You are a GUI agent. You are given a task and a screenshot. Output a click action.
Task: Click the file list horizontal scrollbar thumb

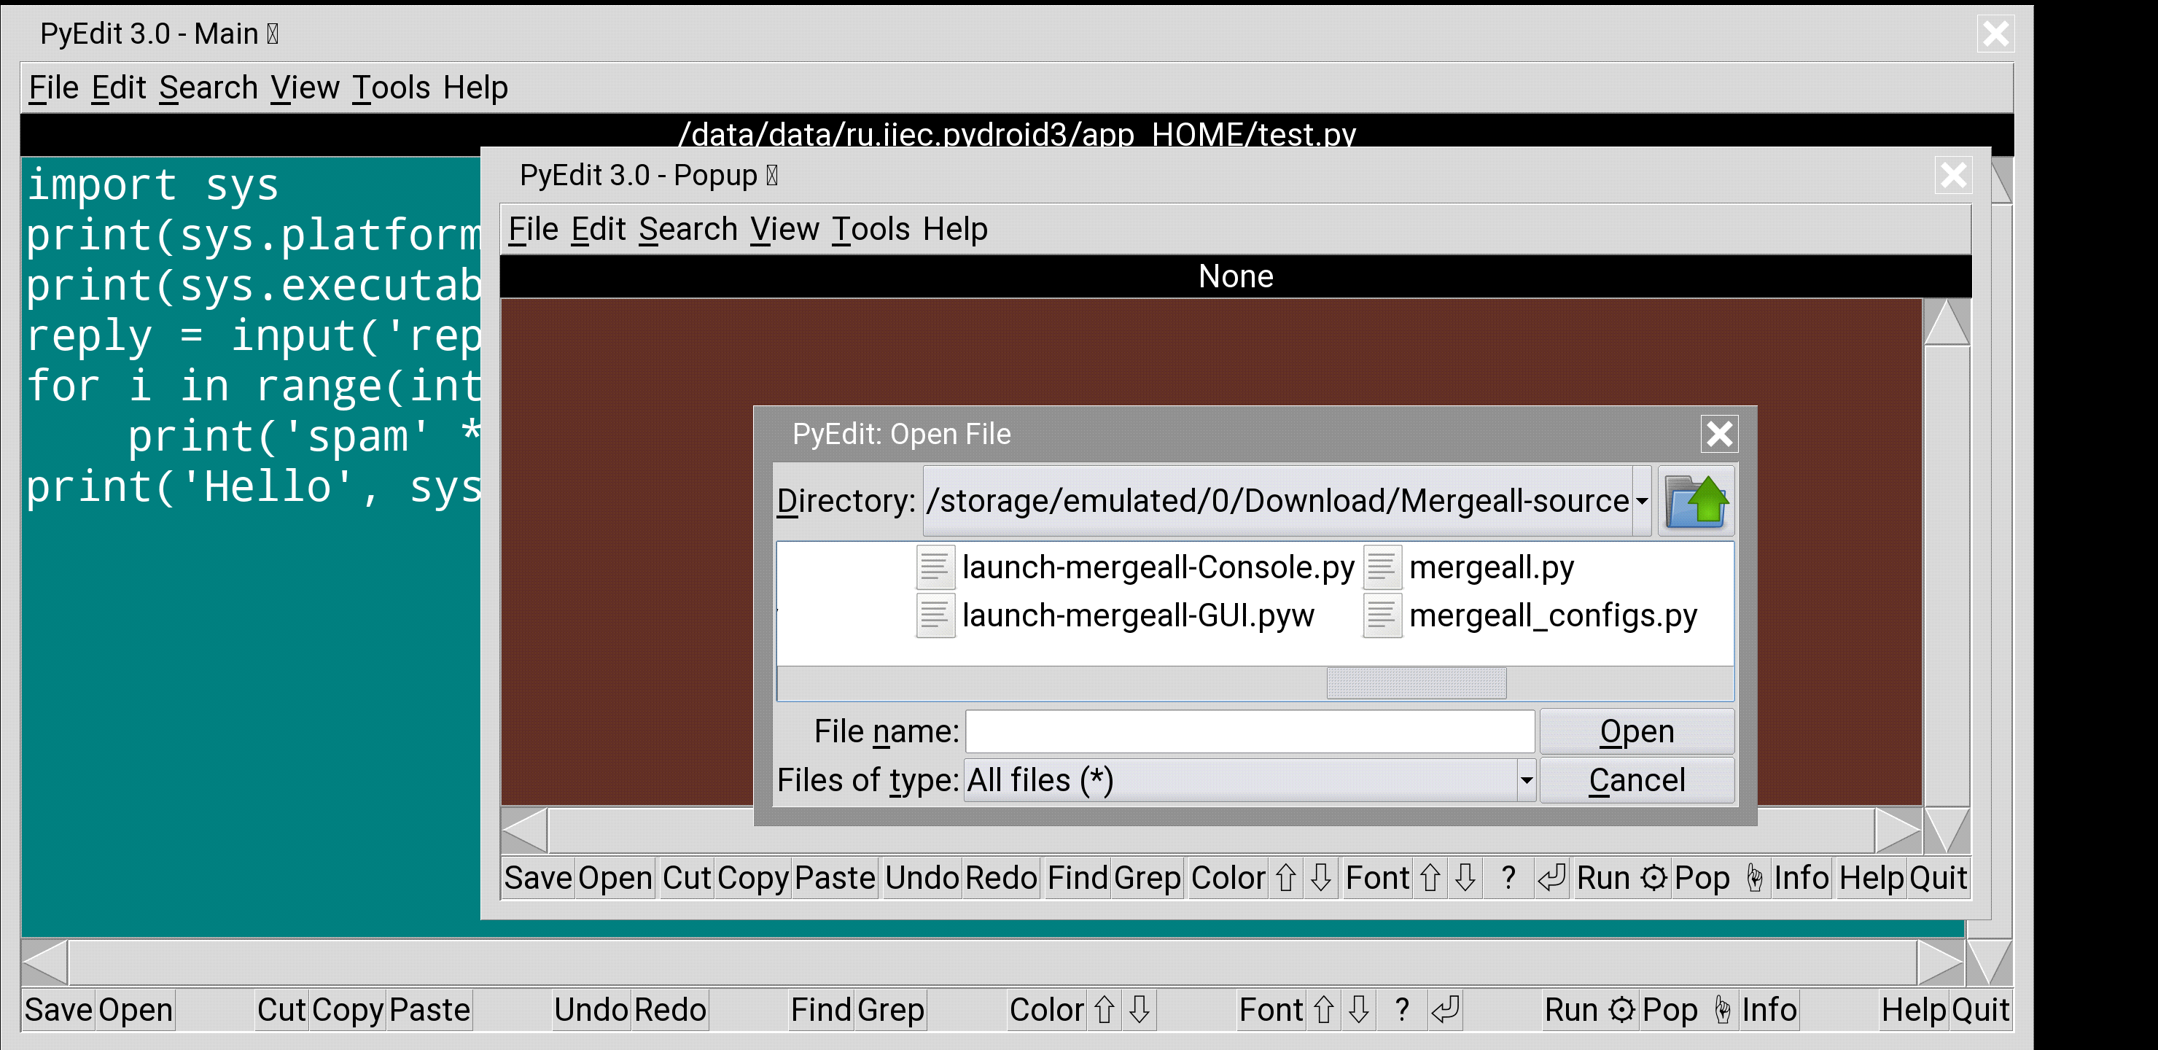pyautogui.click(x=1416, y=682)
